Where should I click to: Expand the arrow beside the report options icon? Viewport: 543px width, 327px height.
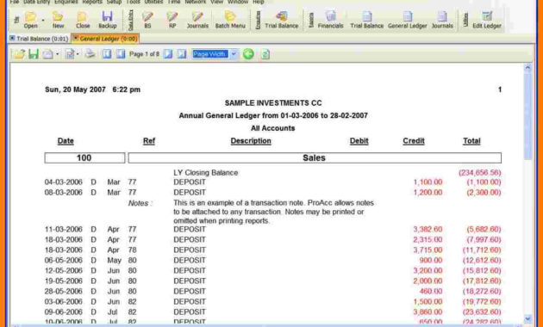78,54
